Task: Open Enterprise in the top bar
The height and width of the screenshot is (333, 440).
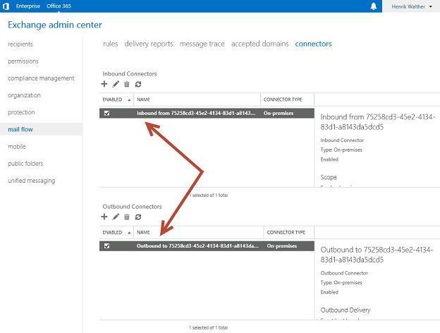Action: tap(28, 6)
